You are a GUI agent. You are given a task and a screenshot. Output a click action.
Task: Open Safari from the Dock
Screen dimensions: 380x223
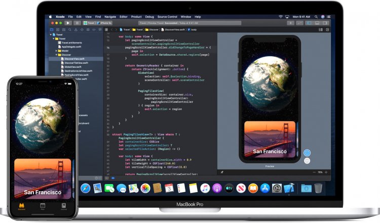[x=85, y=188]
